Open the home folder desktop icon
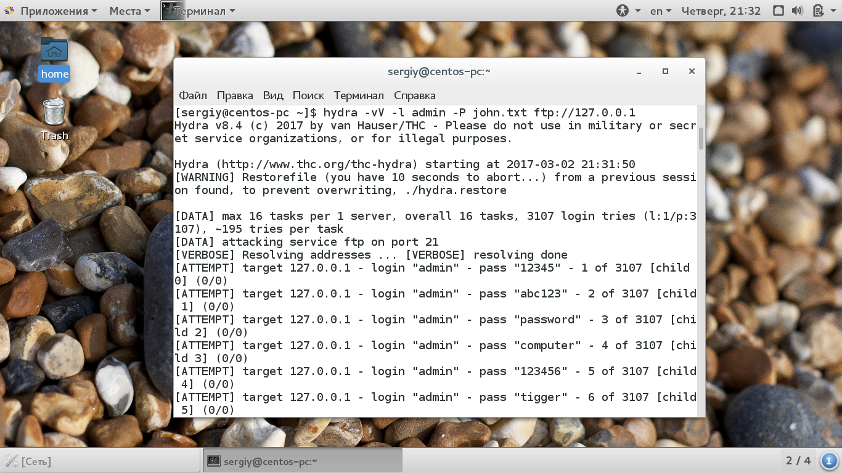Viewport: 842px width, 473px height. (54, 59)
